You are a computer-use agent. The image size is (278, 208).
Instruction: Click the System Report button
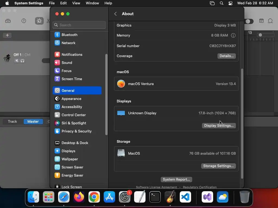click(176, 180)
